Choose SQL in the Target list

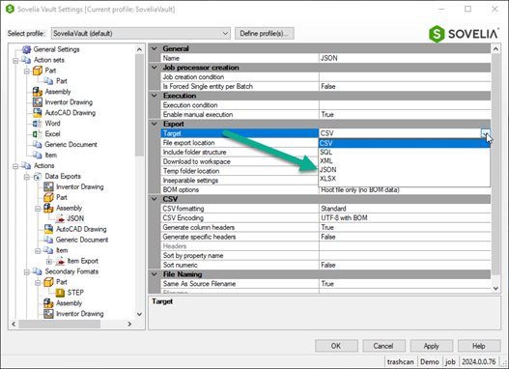(x=404, y=152)
